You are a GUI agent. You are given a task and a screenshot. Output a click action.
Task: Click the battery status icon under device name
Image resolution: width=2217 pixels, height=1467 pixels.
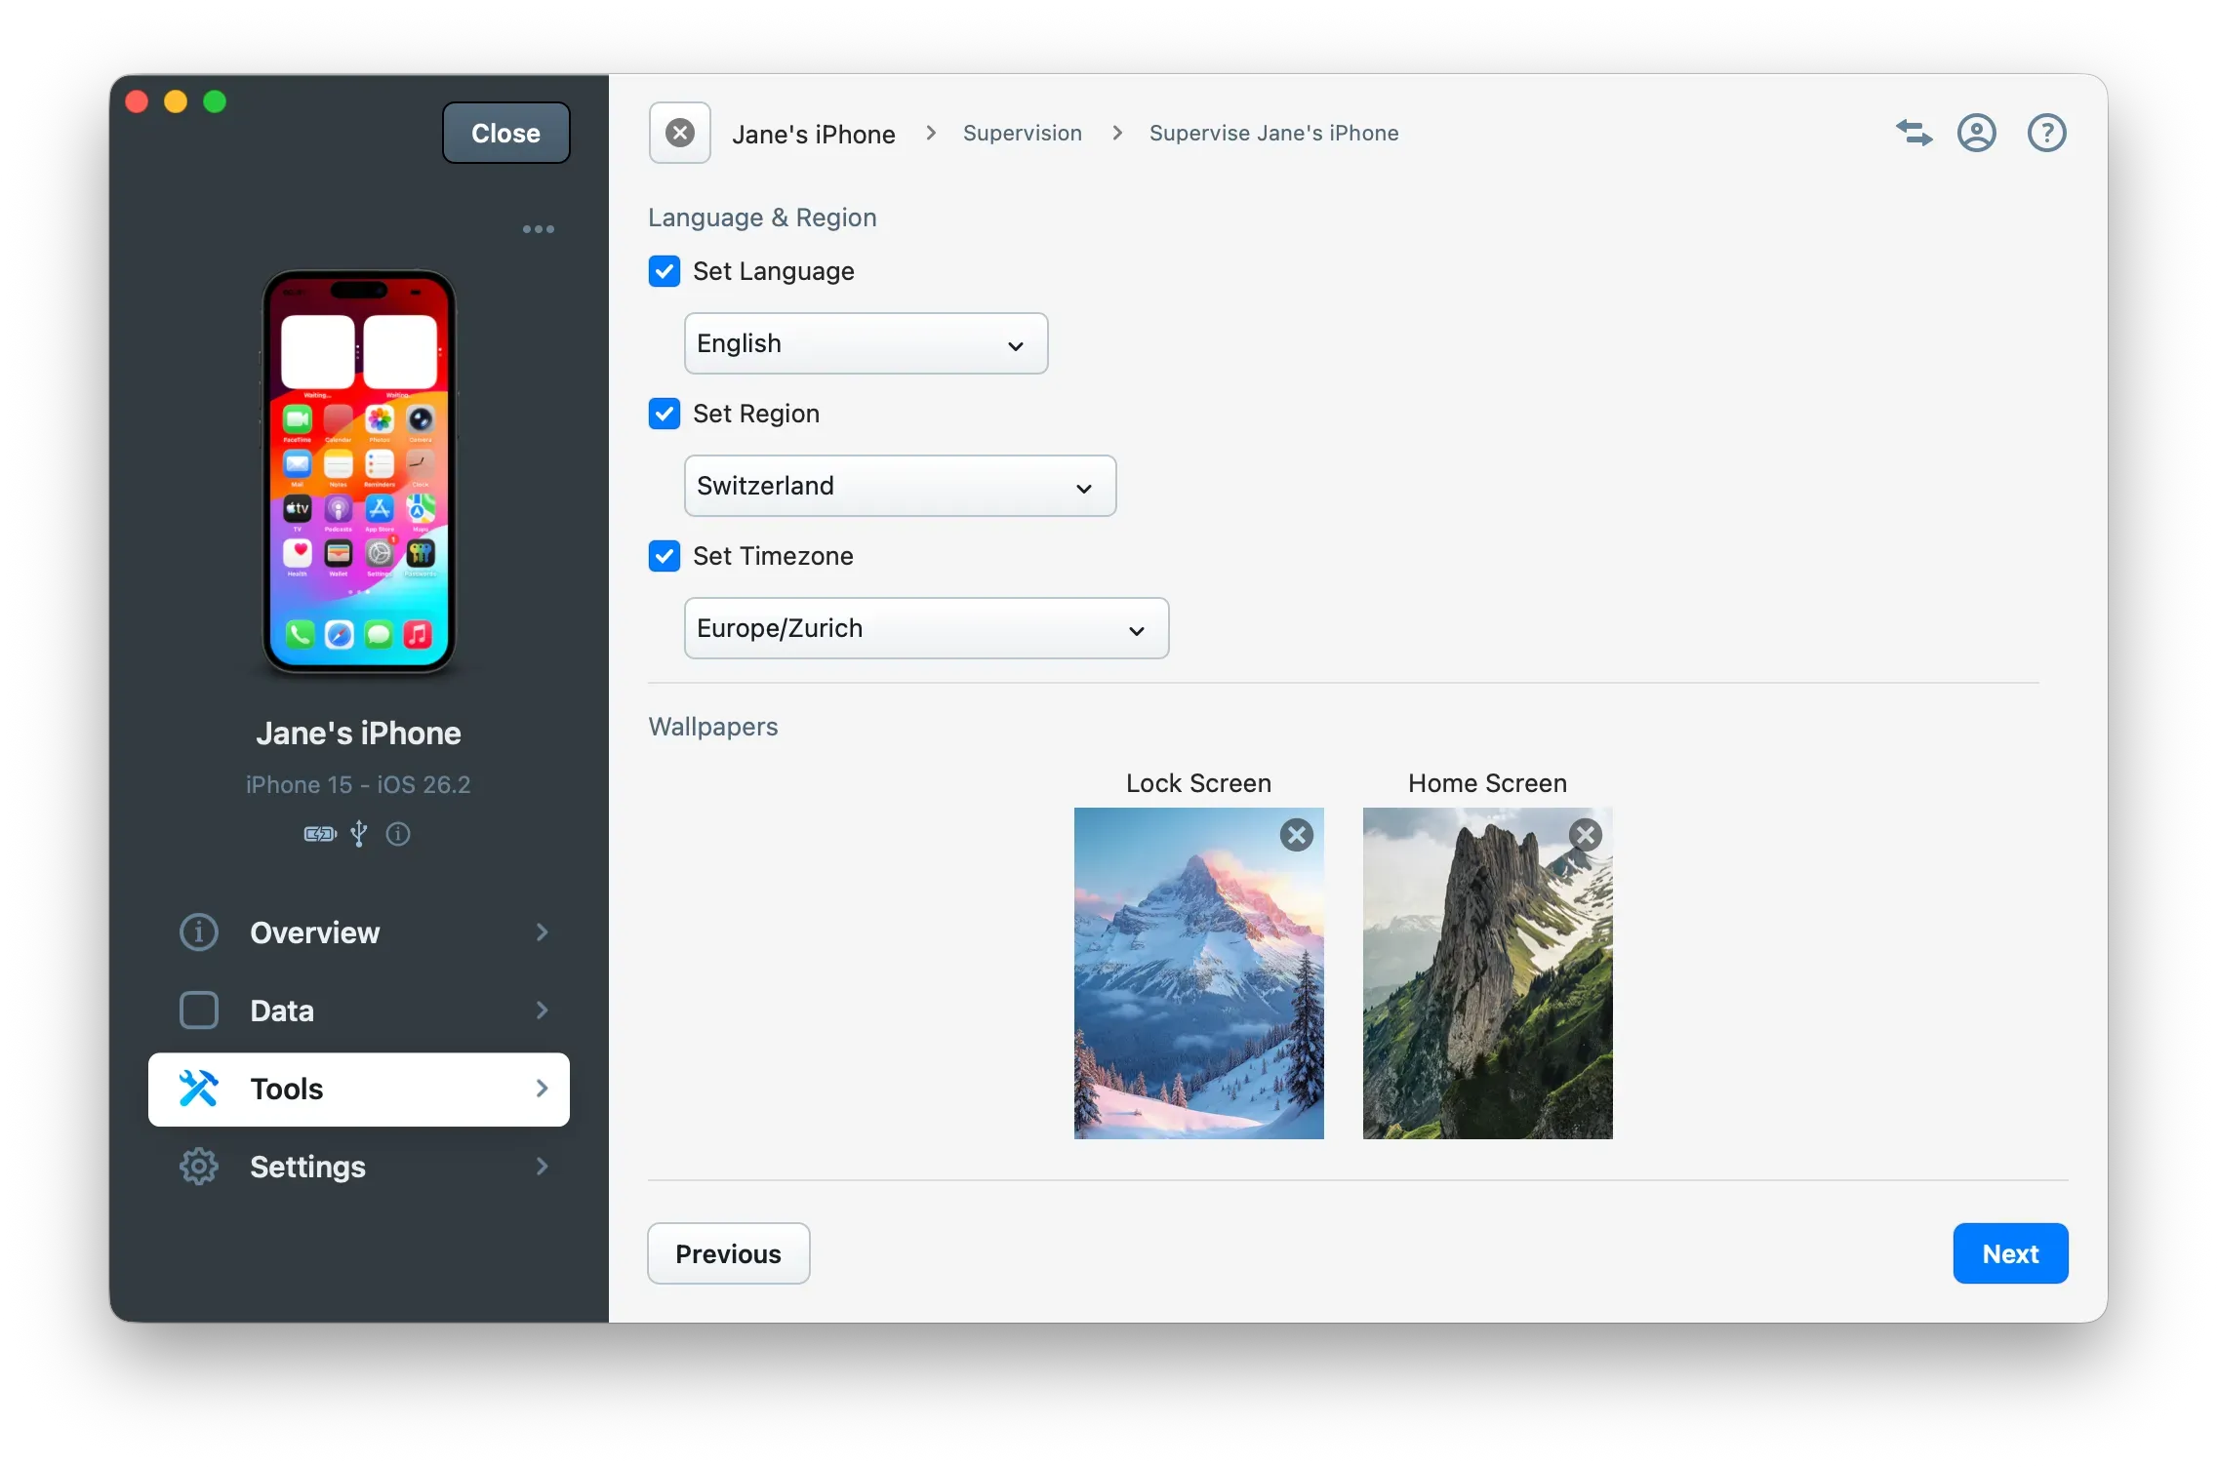point(318,835)
